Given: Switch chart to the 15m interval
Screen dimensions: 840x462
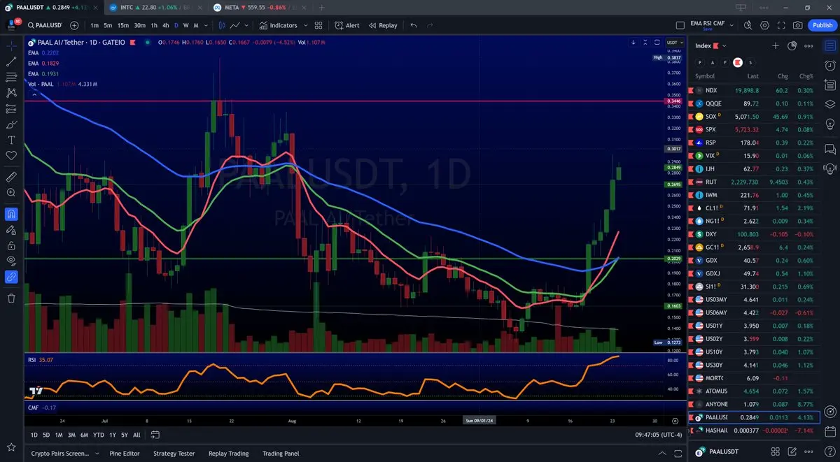Looking at the screenshot, I should pyautogui.click(x=122, y=25).
